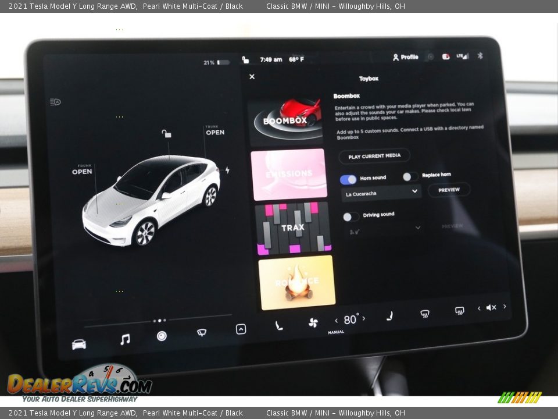Tap the driver seat heater icon
Viewport: 558px width, 419px height.
[x=279, y=325]
